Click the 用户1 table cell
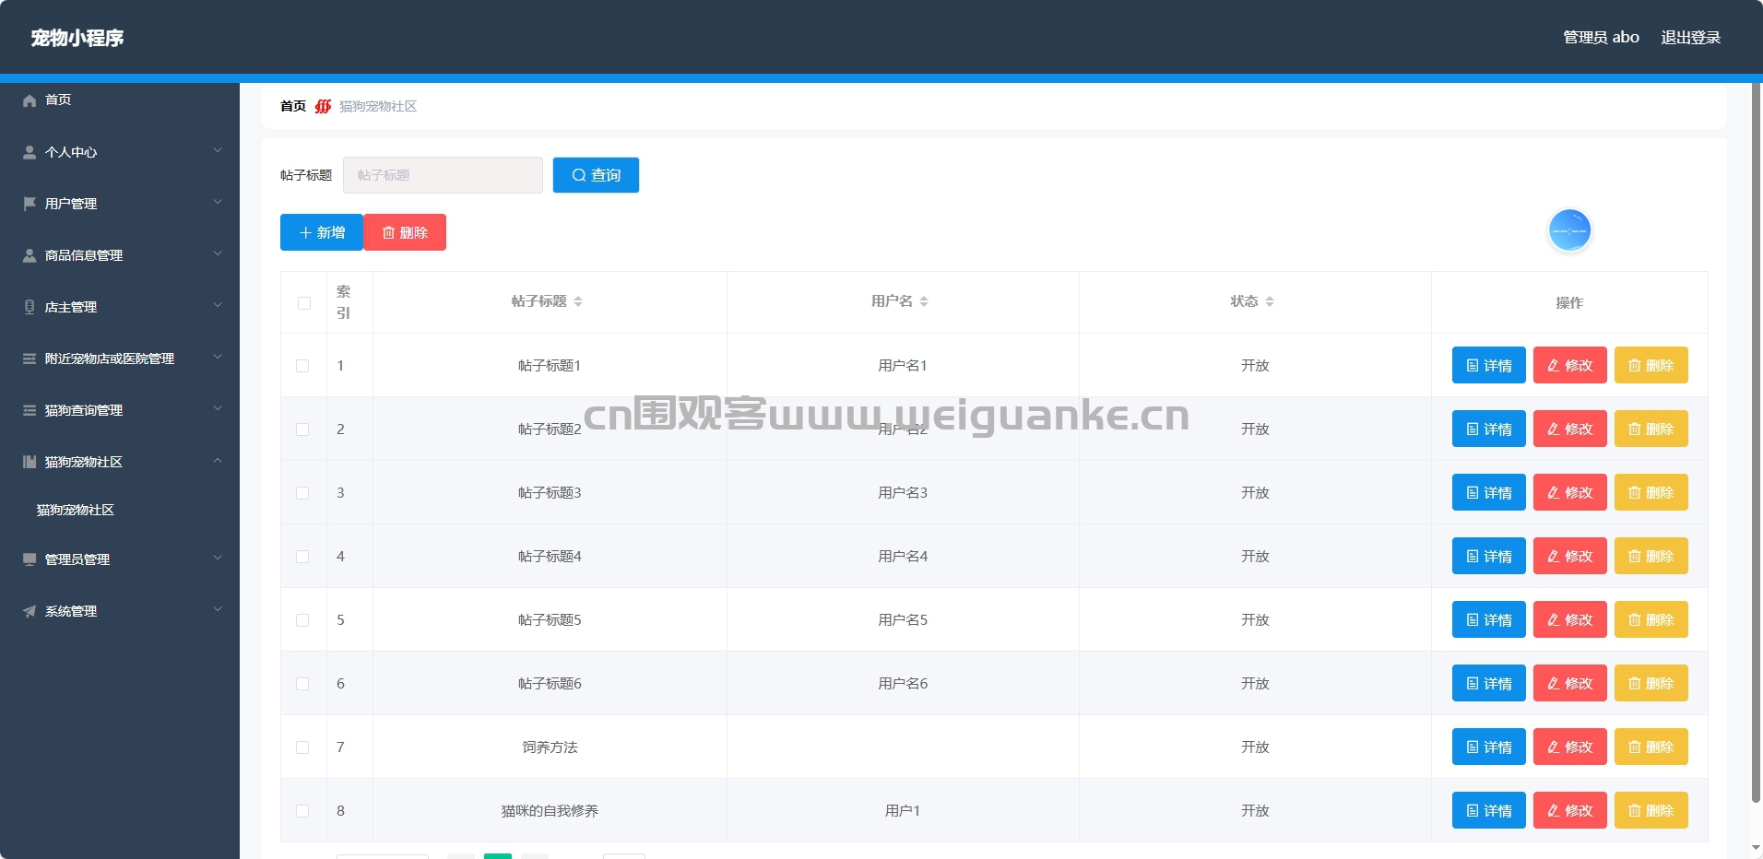Image resolution: width=1763 pixels, height=859 pixels. click(903, 811)
